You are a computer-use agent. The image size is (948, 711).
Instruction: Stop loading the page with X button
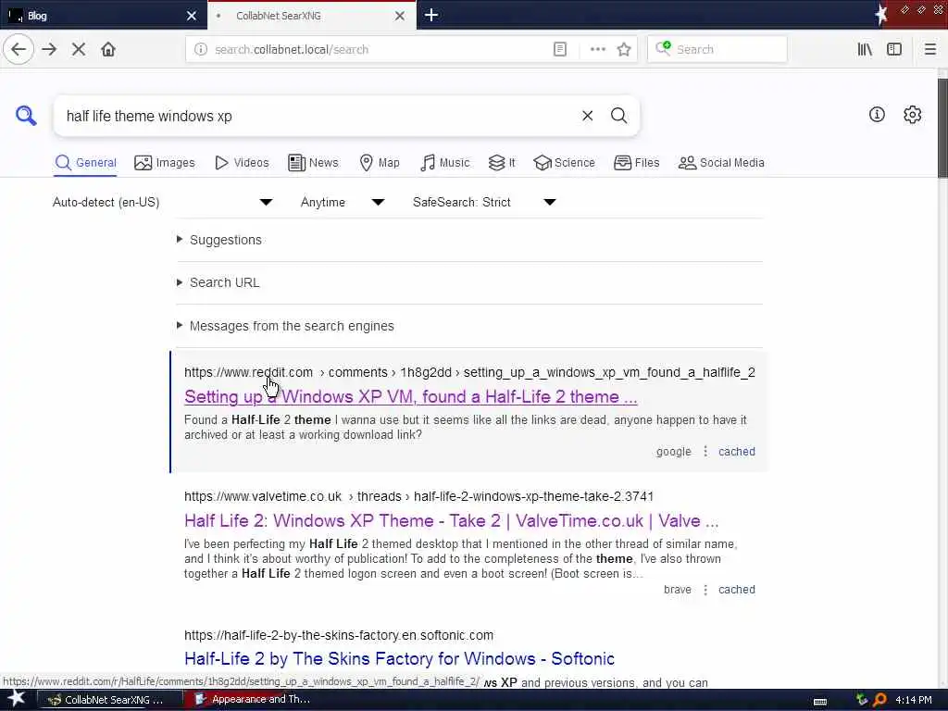[x=79, y=50]
